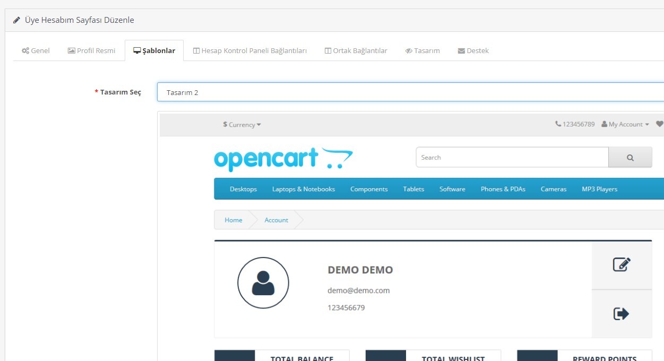Screen dimensions: 664x361
Task: Click the Account breadcrumb link
Action: 277,220
